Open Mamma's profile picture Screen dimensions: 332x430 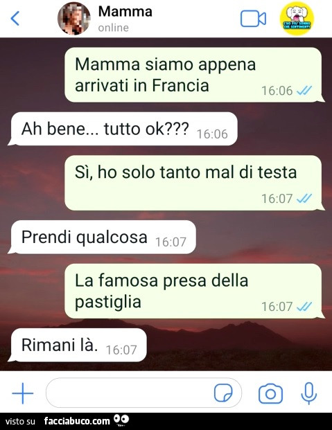pyautogui.click(x=74, y=19)
